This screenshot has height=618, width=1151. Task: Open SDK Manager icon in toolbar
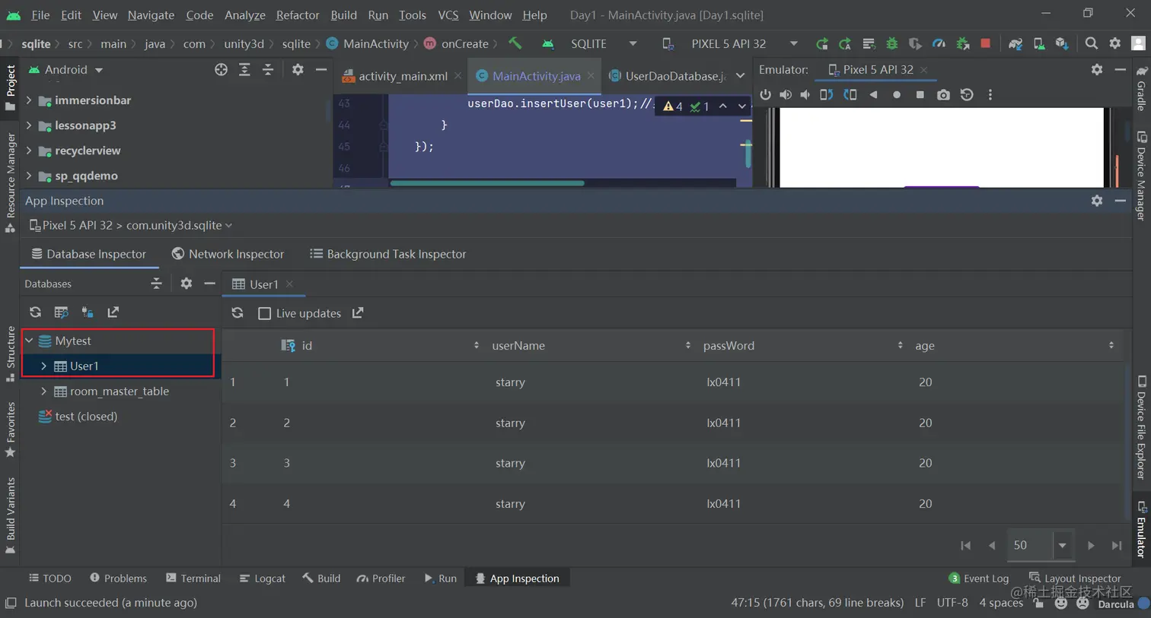(x=1062, y=44)
